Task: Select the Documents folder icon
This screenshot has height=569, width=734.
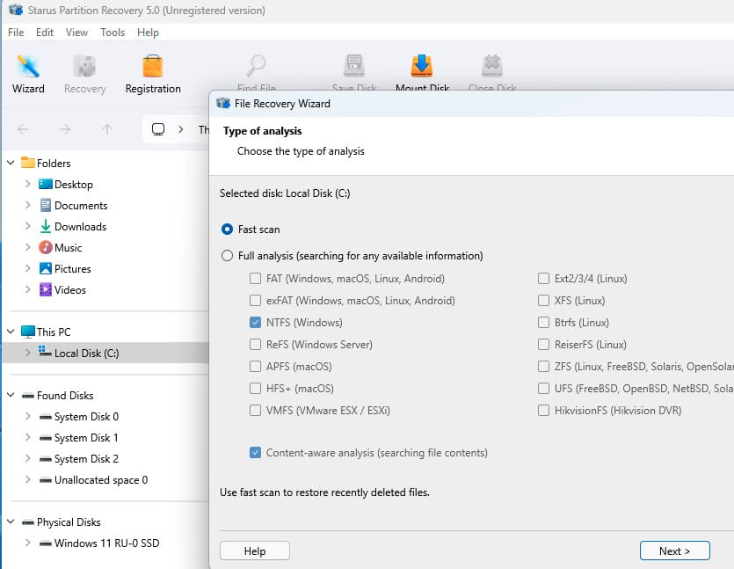Action: pos(46,205)
